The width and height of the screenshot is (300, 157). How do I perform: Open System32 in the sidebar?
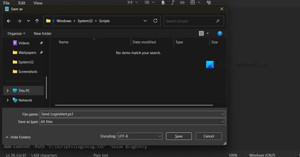click(x=26, y=62)
